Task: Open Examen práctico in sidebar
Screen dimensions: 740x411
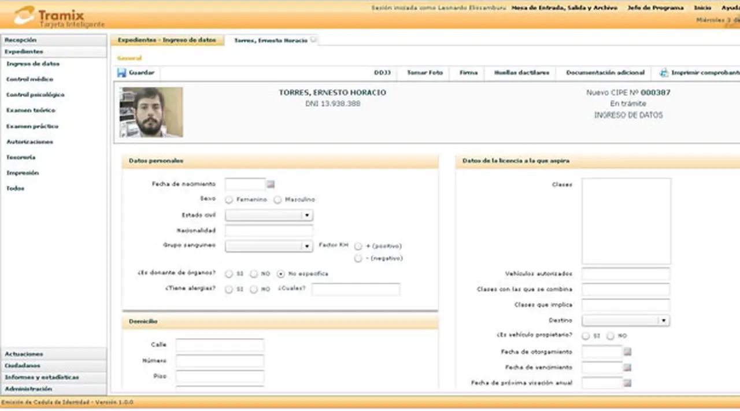Action: click(32, 126)
